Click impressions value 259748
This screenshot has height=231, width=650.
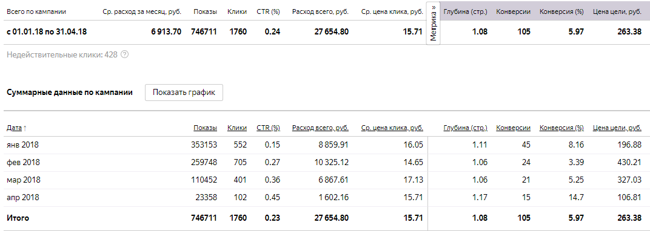click(x=203, y=163)
